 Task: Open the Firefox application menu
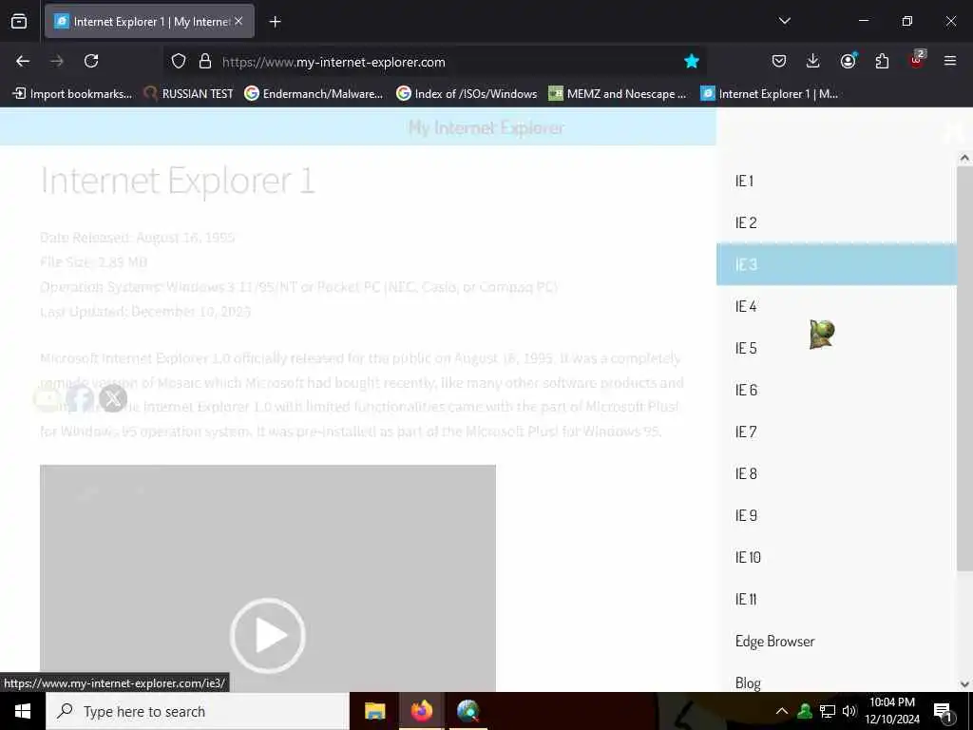pyautogui.click(x=950, y=61)
